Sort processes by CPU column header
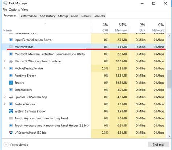172x150 pixels. coord(101,27)
